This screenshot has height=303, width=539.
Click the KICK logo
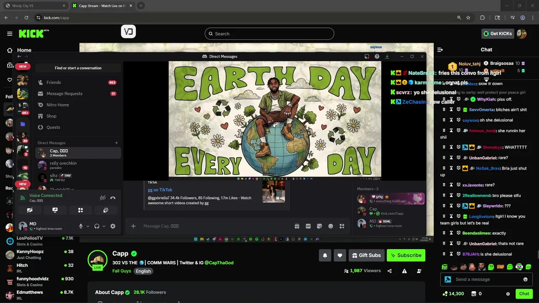point(33,34)
